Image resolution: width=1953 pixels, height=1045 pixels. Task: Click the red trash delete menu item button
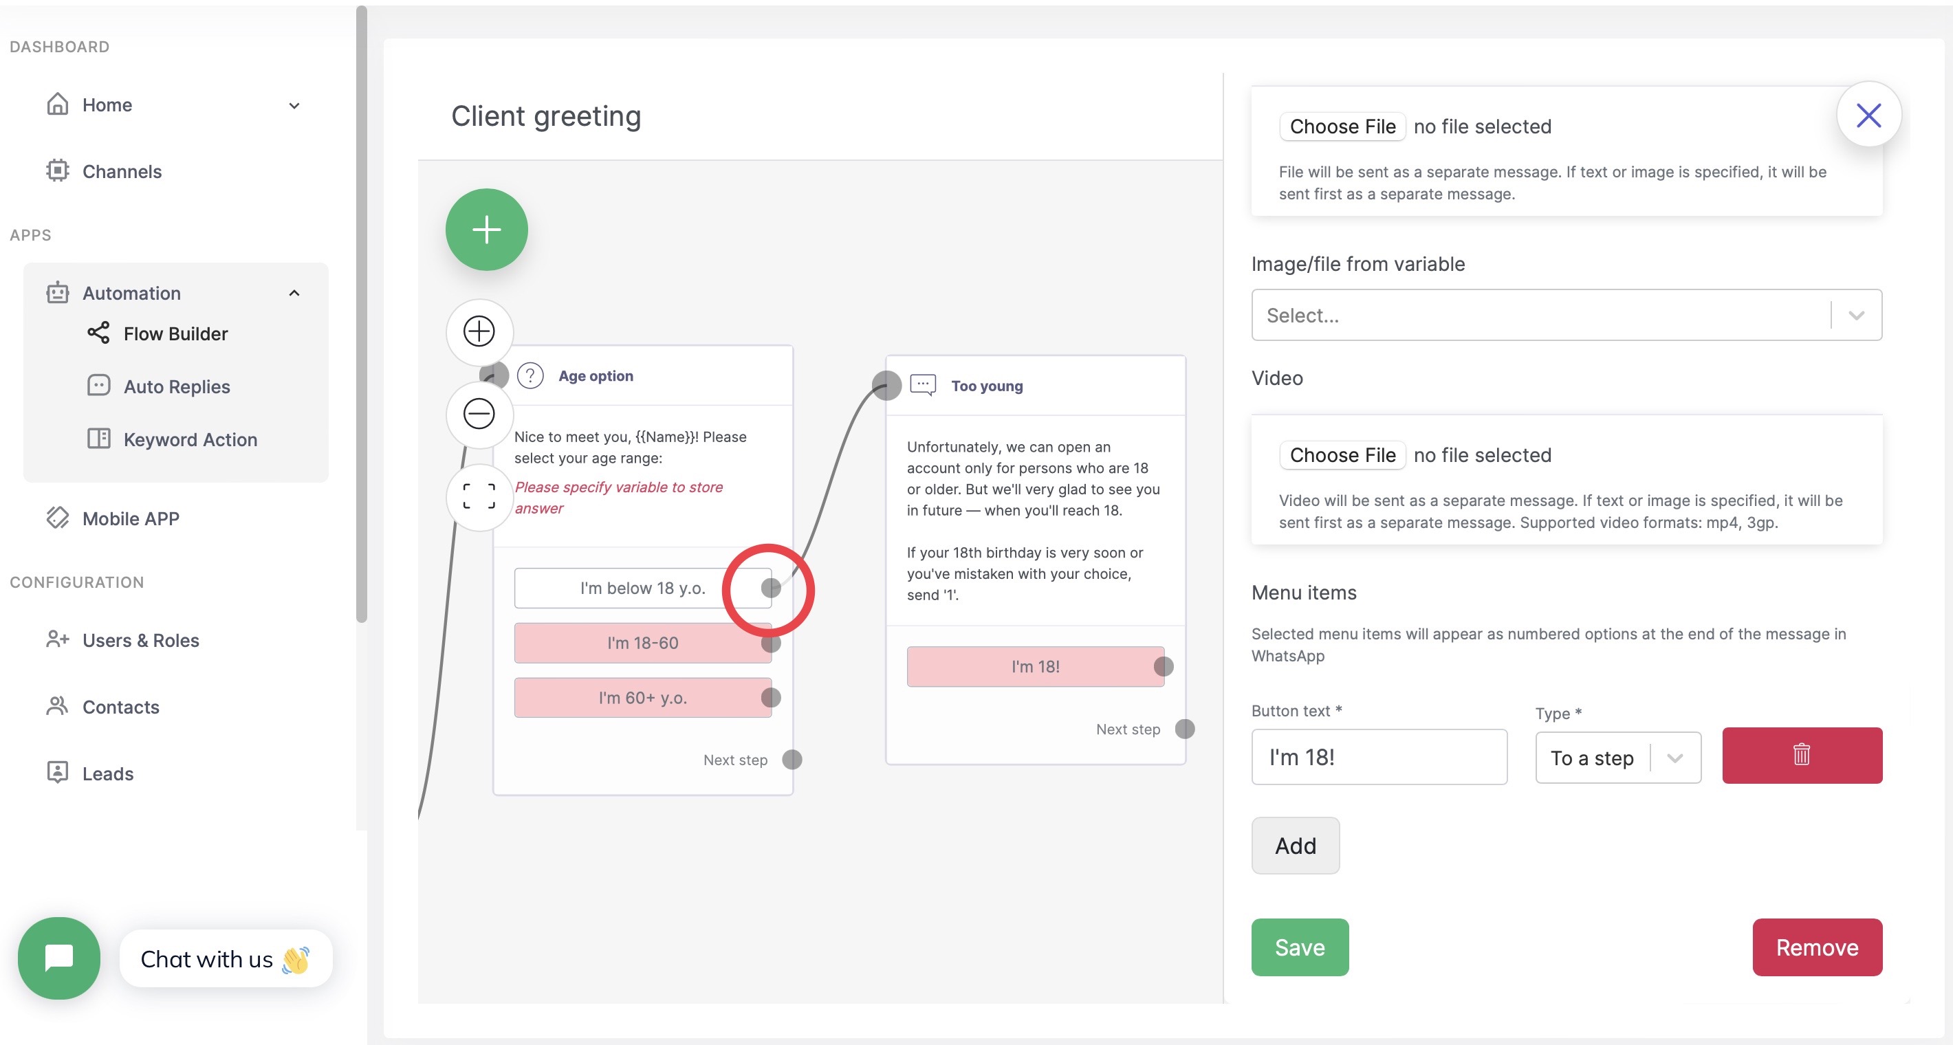1800,755
